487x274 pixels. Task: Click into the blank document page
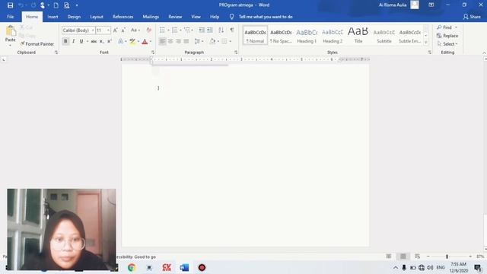click(245, 155)
